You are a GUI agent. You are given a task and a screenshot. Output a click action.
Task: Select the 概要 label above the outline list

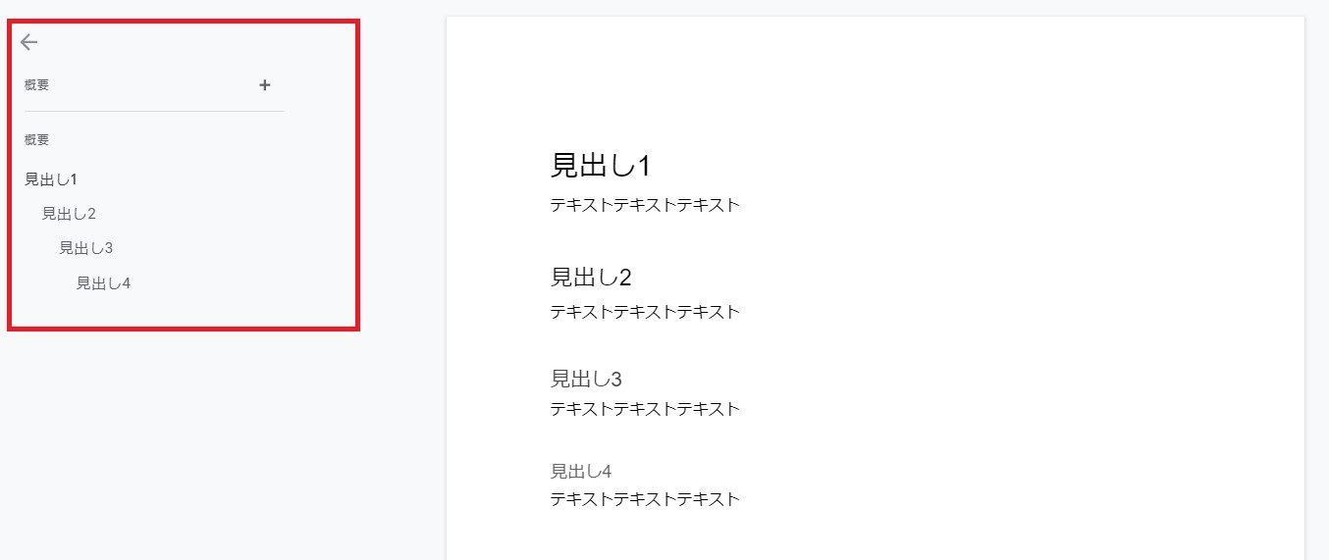point(37,140)
